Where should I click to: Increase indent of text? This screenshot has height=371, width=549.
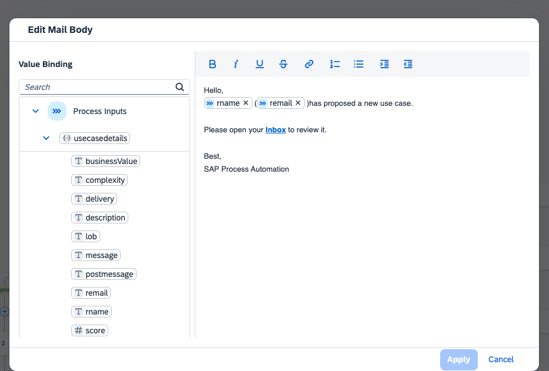(x=384, y=64)
